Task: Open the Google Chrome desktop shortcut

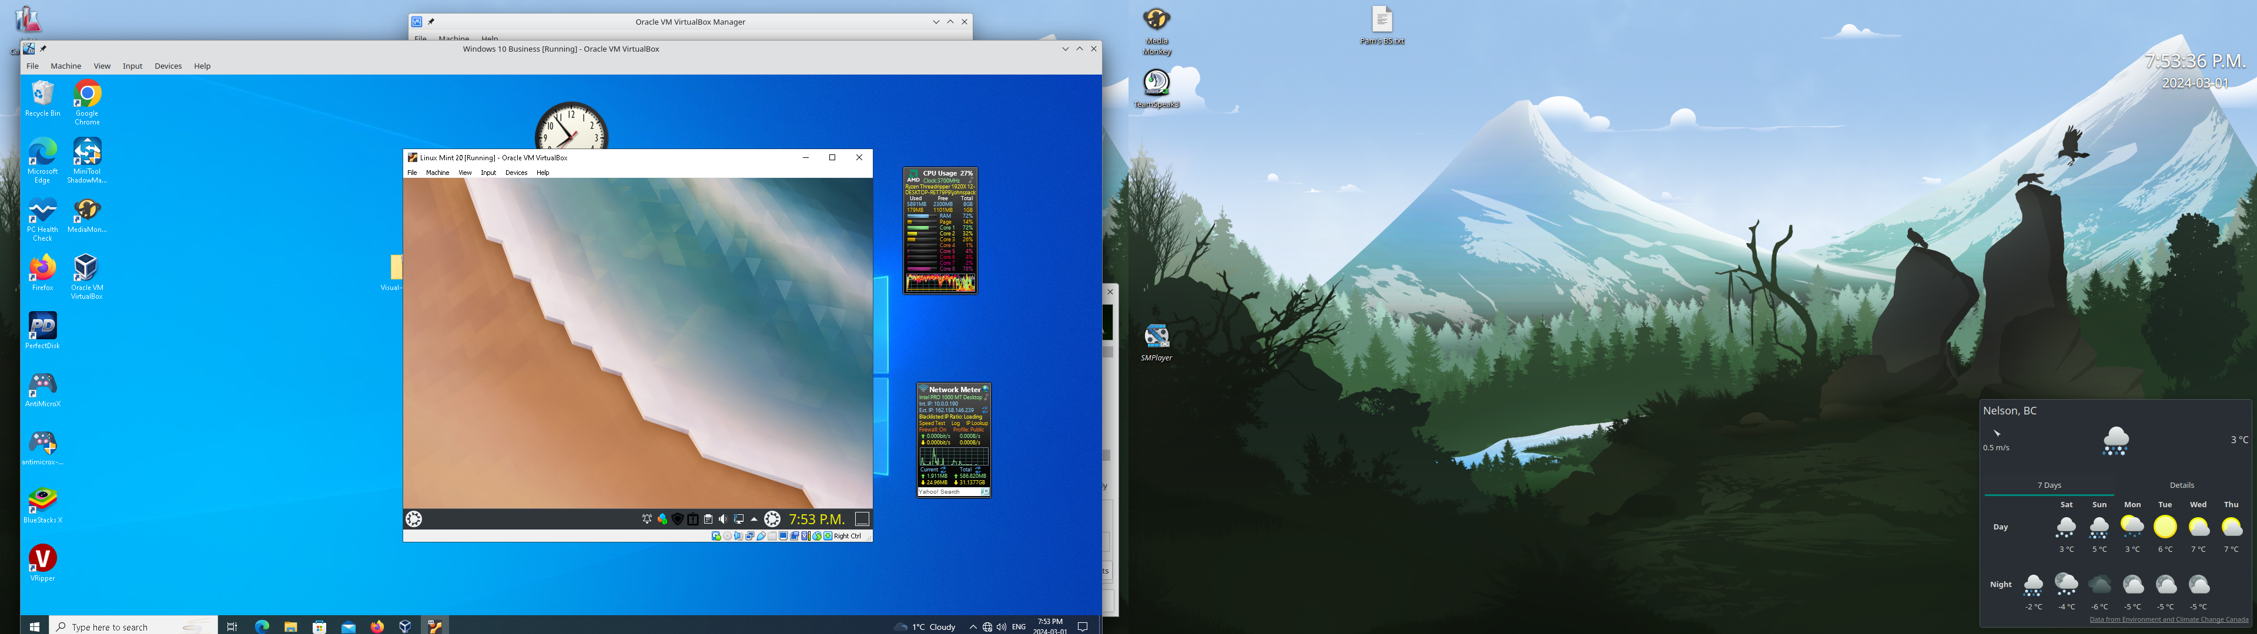Action: [x=87, y=102]
